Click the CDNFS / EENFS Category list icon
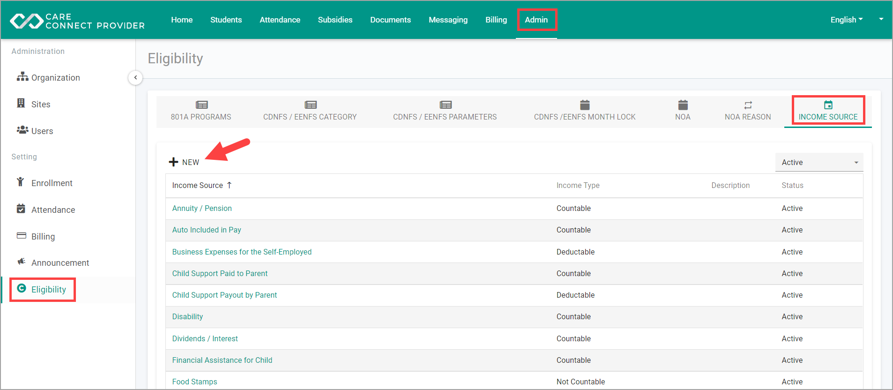 pyautogui.click(x=311, y=105)
